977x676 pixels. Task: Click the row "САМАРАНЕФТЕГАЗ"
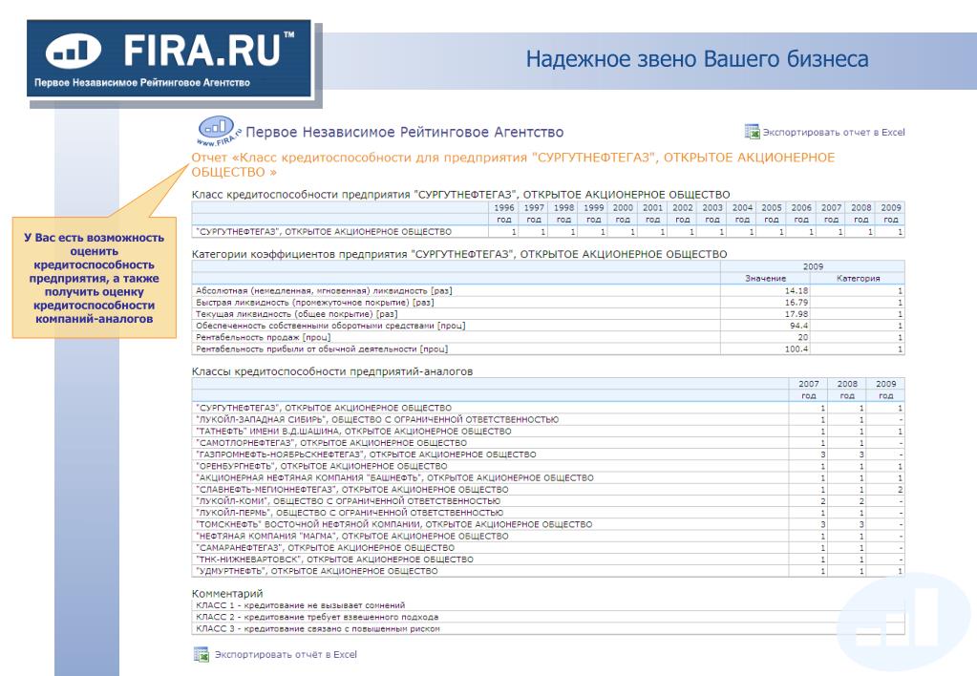548,548
